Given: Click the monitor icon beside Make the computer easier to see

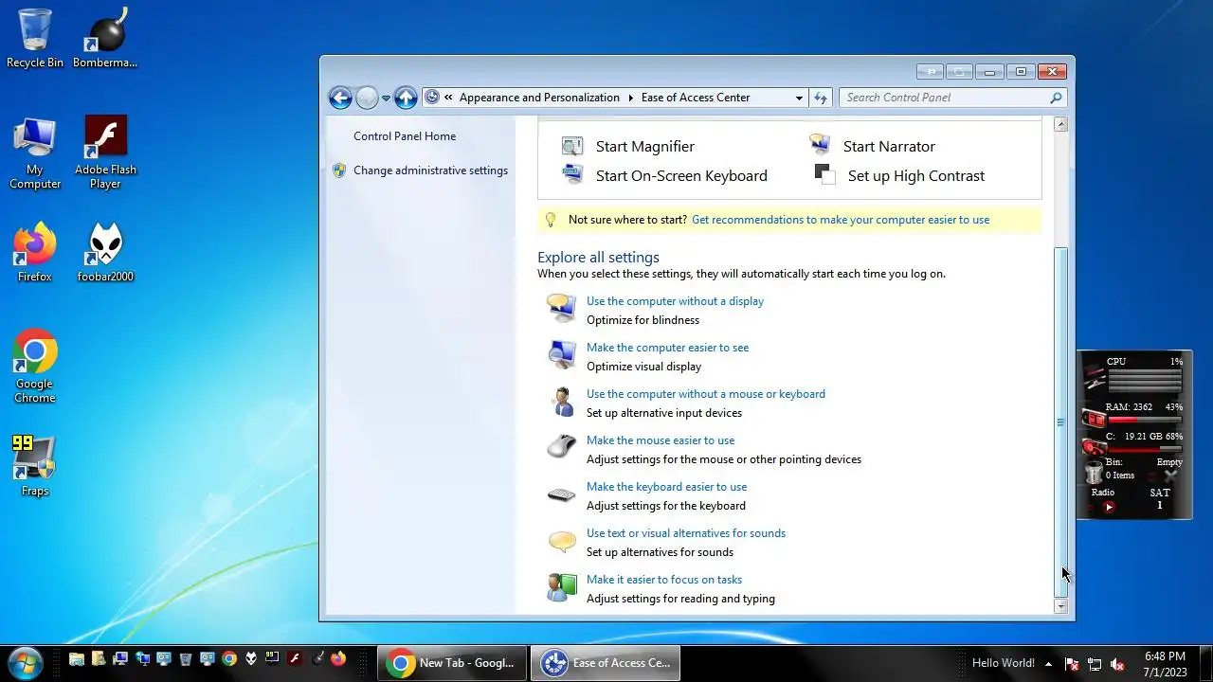Looking at the screenshot, I should (562, 354).
